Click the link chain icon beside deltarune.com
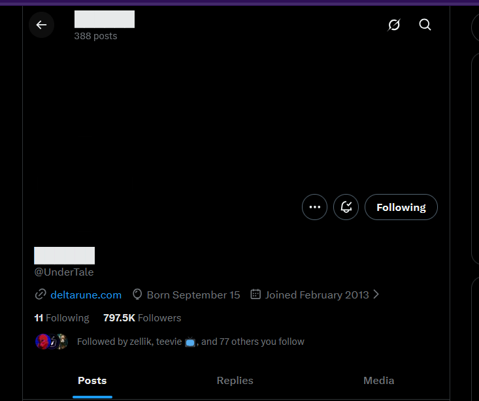 pyautogui.click(x=41, y=295)
